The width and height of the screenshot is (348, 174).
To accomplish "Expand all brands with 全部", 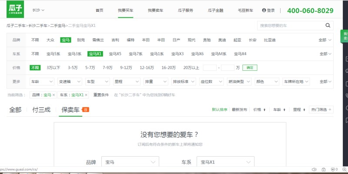I will tap(325, 40).
